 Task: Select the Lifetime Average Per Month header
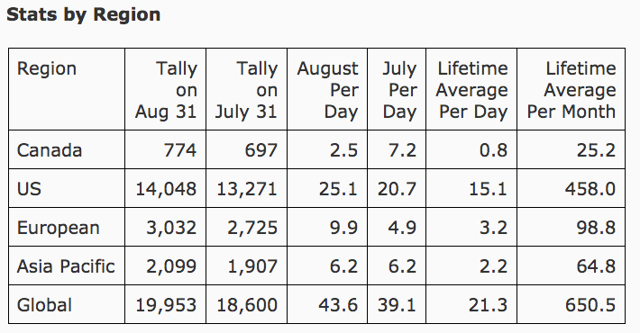(x=571, y=90)
